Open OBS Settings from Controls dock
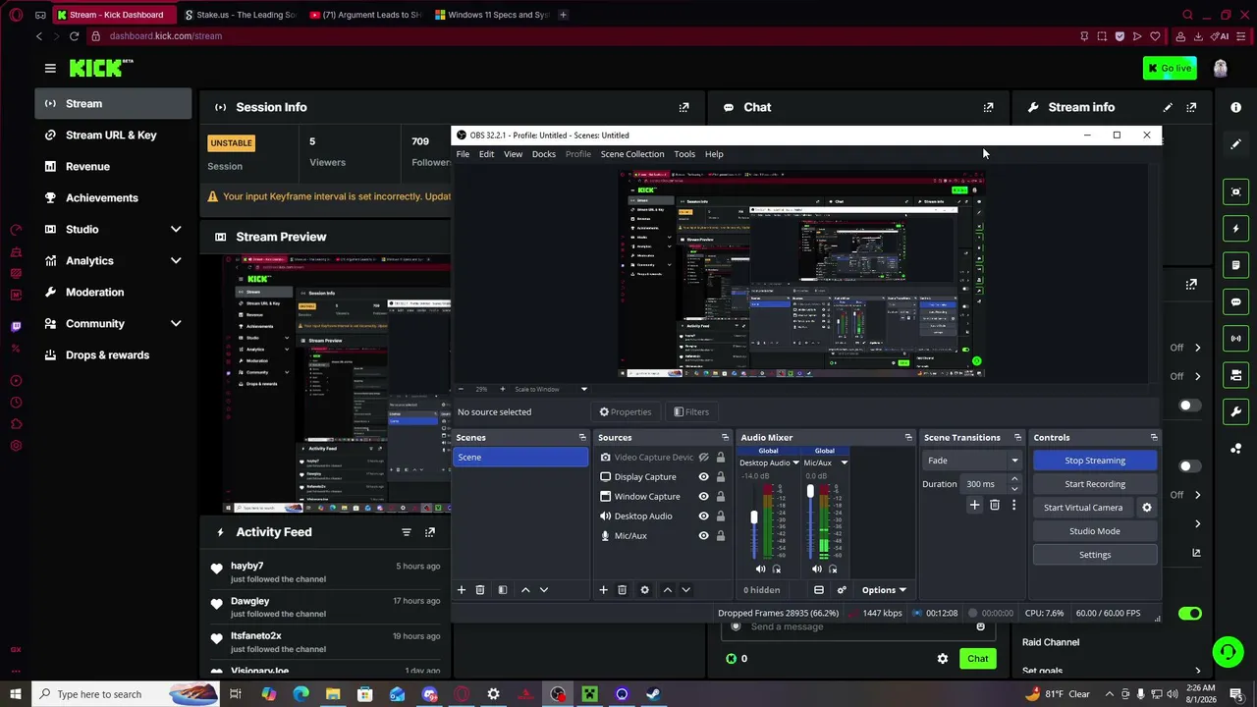This screenshot has width=1257, height=707. tap(1095, 555)
